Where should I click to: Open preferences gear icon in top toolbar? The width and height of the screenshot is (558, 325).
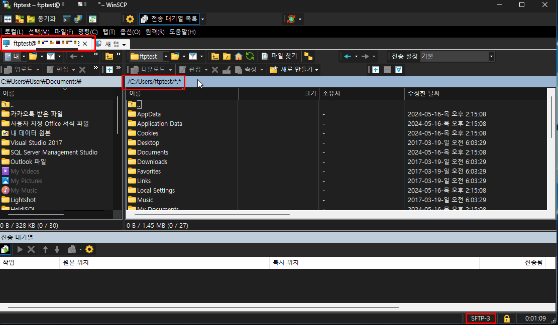click(130, 19)
